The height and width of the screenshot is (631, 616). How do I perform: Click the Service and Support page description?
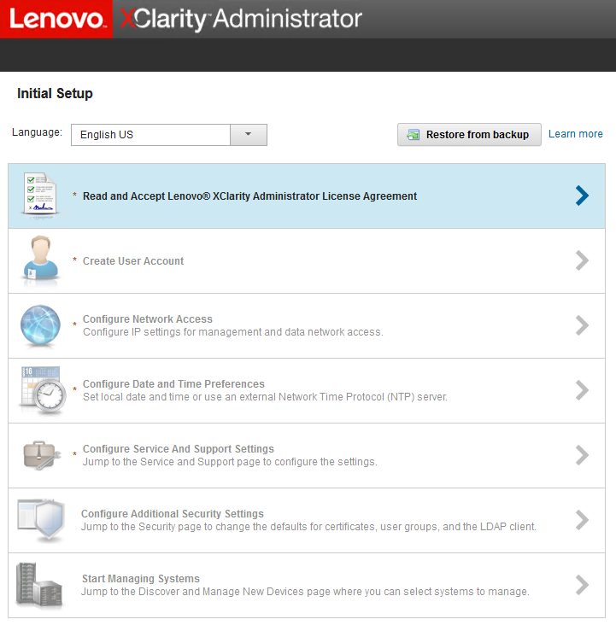point(230,462)
